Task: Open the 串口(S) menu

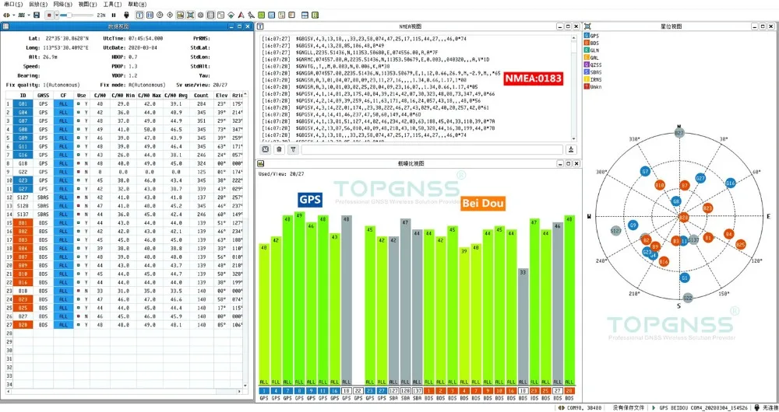Action: click(x=13, y=4)
